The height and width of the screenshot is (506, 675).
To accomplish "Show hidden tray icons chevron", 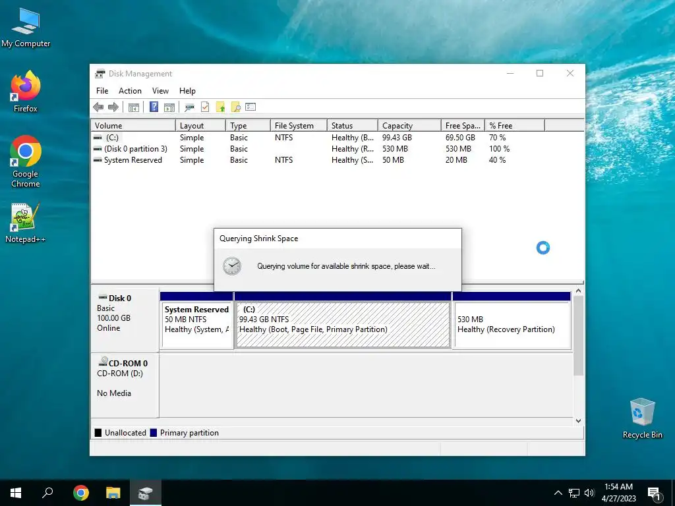I will pyautogui.click(x=558, y=493).
